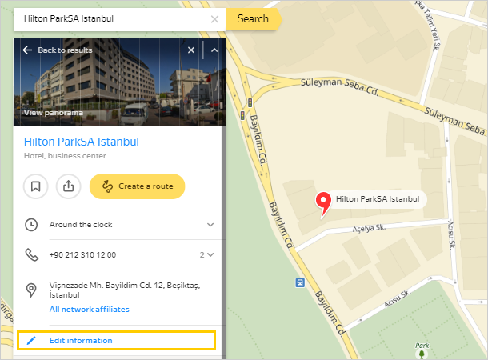Open the Hilton ParkSA Istanbul title link

pyautogui.click(x=82, y=142)
